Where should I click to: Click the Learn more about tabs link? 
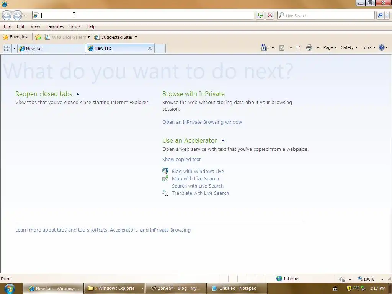click(x=103, y=230)
